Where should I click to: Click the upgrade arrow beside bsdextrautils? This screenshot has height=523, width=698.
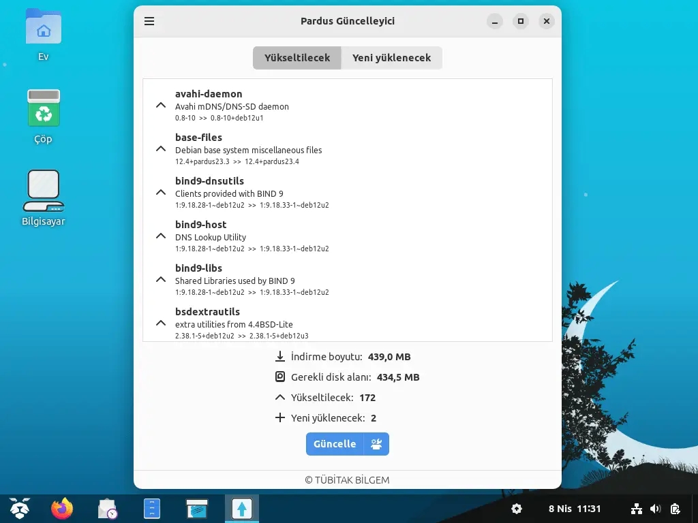pyautogui.click(x=161, y=323)
